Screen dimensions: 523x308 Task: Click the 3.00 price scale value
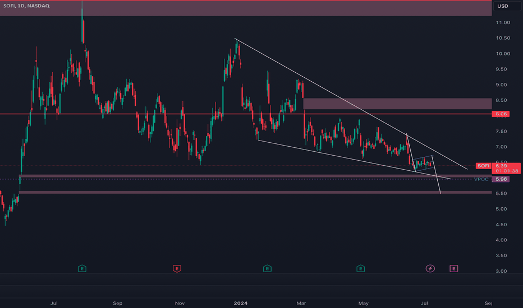click(x=501, y=271)
